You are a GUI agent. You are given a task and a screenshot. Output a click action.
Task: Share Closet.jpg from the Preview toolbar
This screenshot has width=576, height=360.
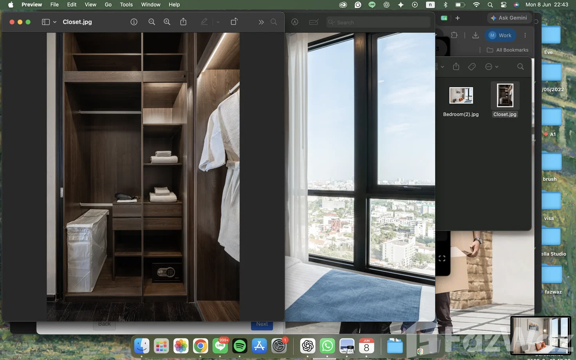(x=183, y=22)
